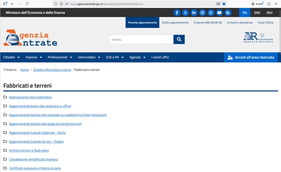Click the browser forward arrow
Image resolution: width=281 pixels, height=172 pixels.
20,4
